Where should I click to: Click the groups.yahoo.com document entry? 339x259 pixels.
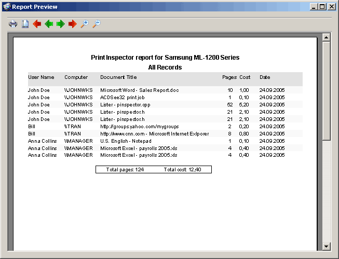pos(140,127)
